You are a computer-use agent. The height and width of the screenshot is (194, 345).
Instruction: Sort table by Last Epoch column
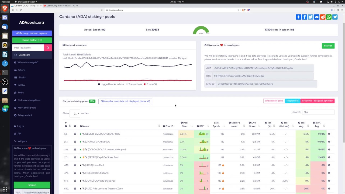(223, 126)
